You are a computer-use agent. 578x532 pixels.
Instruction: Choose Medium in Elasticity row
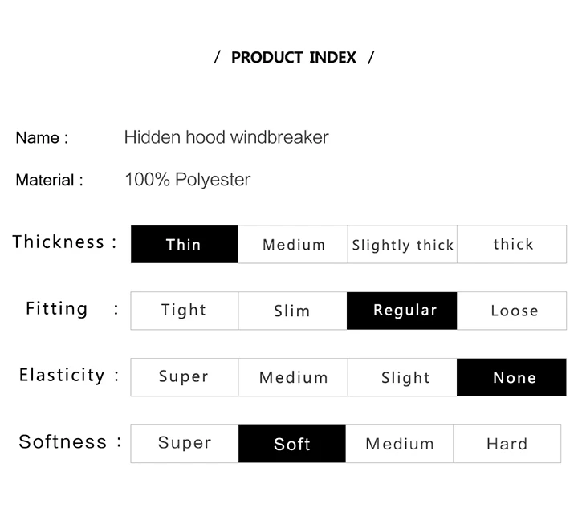[293, 377]
